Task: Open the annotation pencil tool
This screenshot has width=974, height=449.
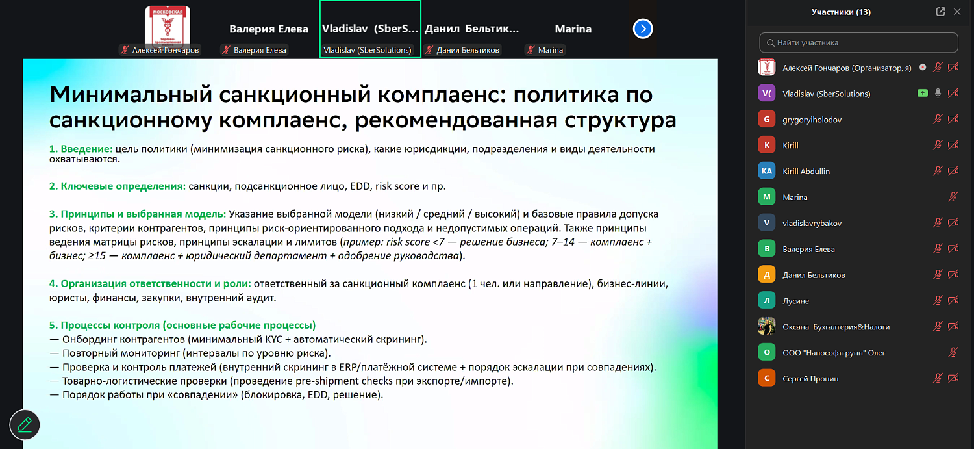Action: pos(25,424)
